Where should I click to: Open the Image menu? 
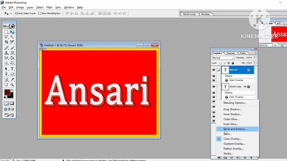click(x=20, y=7)
